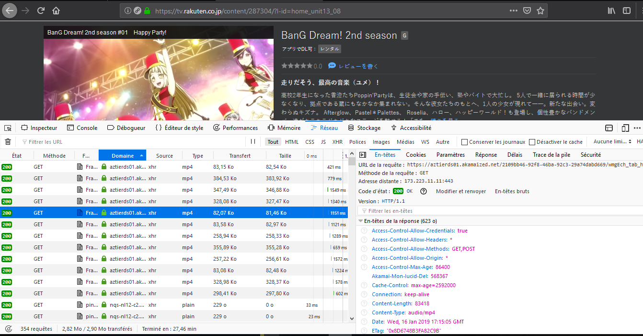Sort requests by the Type column header
Viewport: 643px width, 336px height.
click(198, 155)
